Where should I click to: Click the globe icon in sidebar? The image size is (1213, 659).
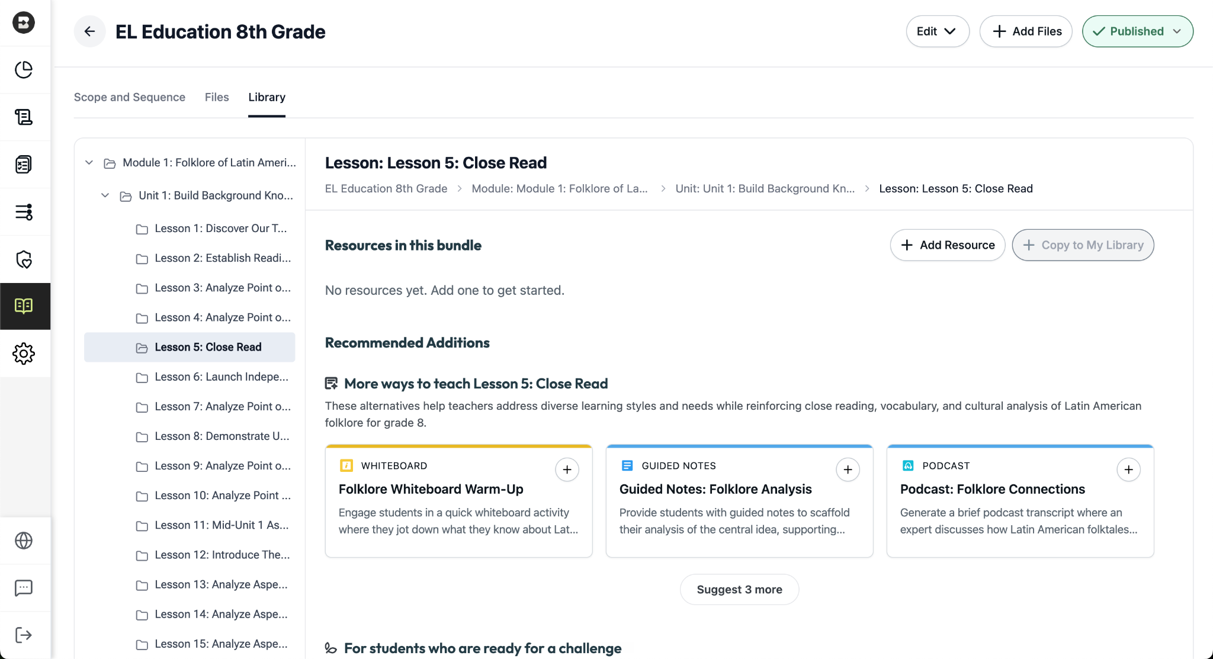(x=24, y=541)
